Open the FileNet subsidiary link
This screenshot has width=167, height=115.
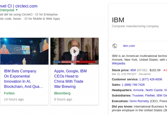[x=150, y=96]
